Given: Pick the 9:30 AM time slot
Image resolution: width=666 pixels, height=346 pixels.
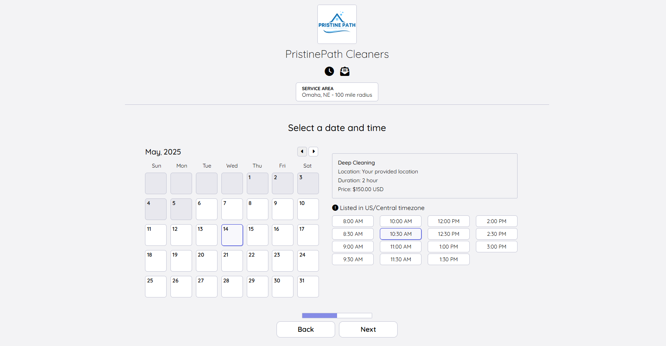Looking at the screenshot, I should [x=353, y=259].
